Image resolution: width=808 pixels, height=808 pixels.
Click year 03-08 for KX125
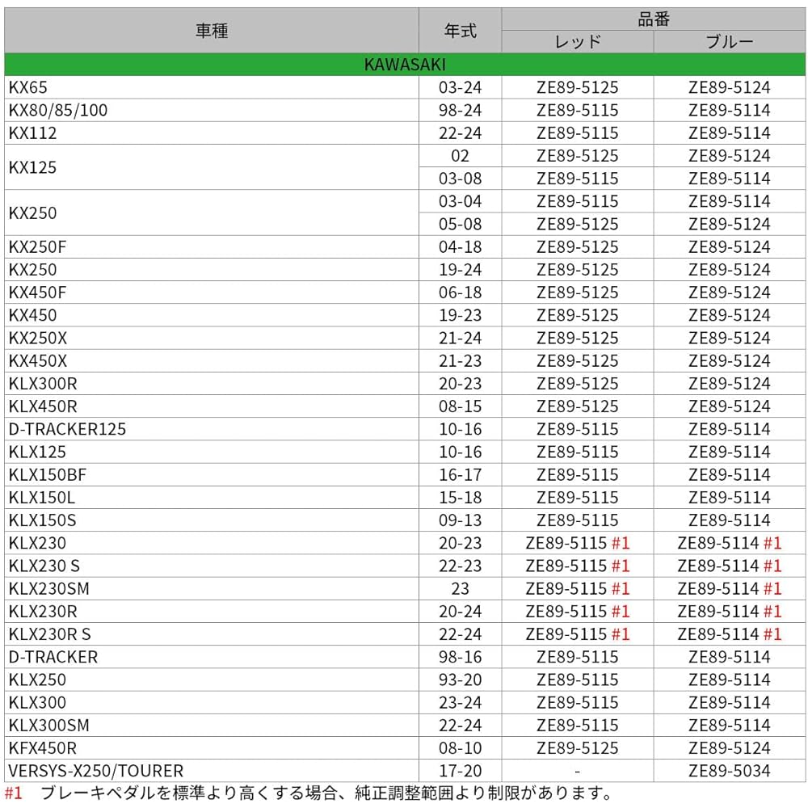coord(461,179)
